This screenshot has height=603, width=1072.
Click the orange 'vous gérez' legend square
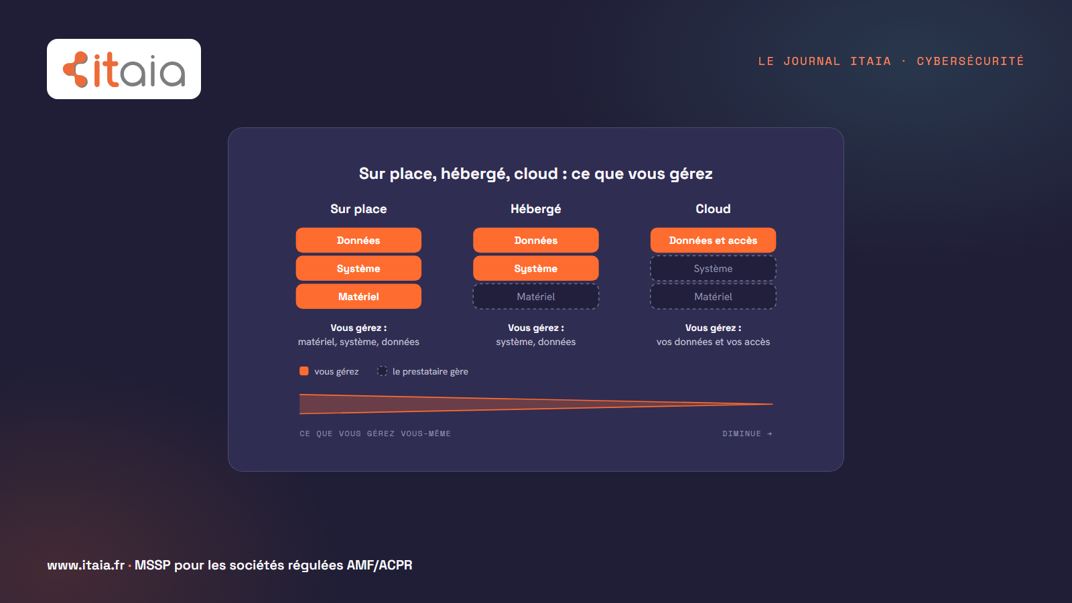[x=304, y=371]
